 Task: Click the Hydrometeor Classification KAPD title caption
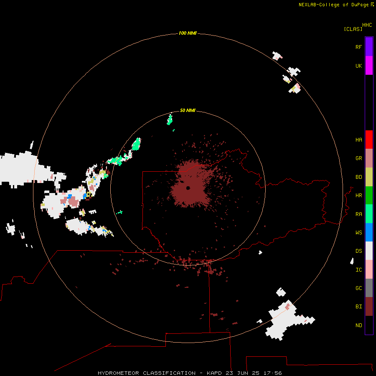coord(189,373)
